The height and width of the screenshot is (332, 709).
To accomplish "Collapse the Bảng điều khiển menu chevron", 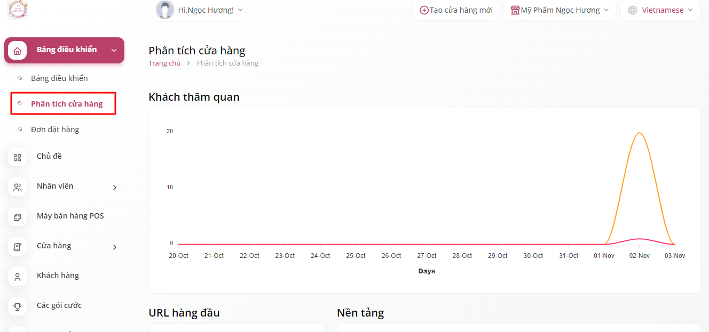I will pos(114,51).
